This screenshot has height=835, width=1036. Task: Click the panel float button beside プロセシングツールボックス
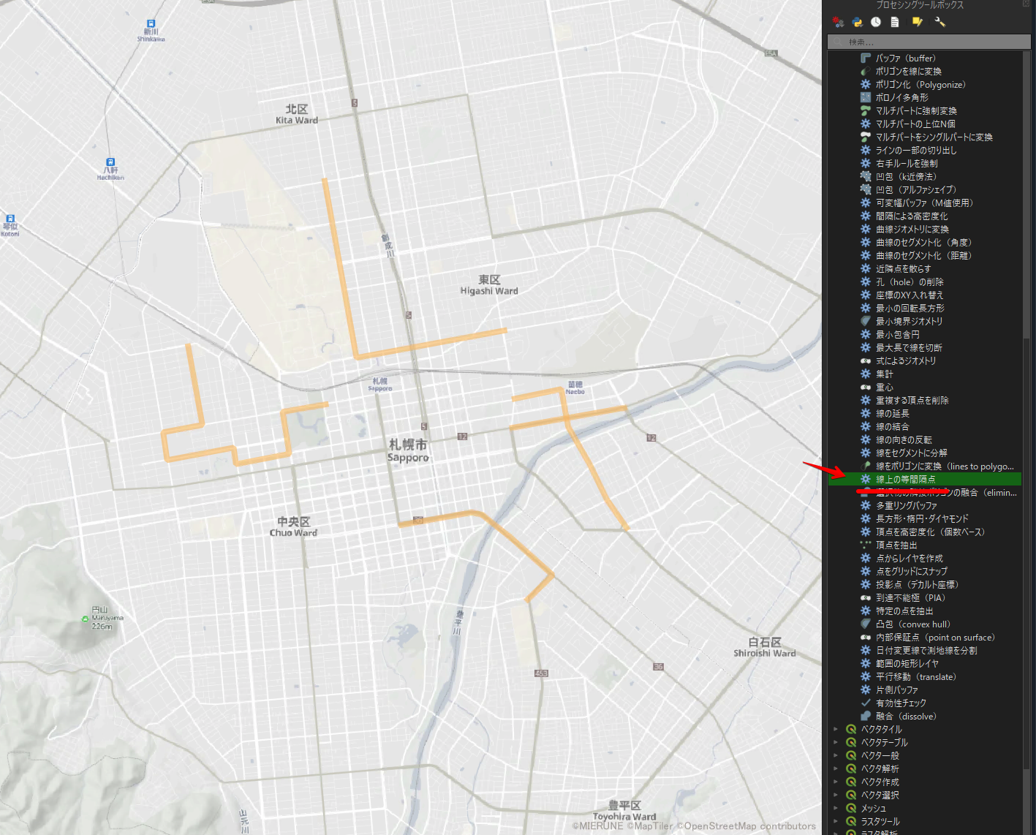1026,4
